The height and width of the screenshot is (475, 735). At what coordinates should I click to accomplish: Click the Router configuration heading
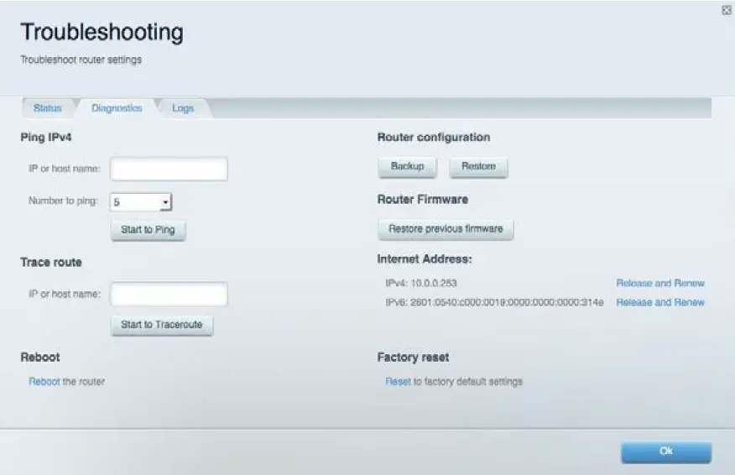click(434, 138)
